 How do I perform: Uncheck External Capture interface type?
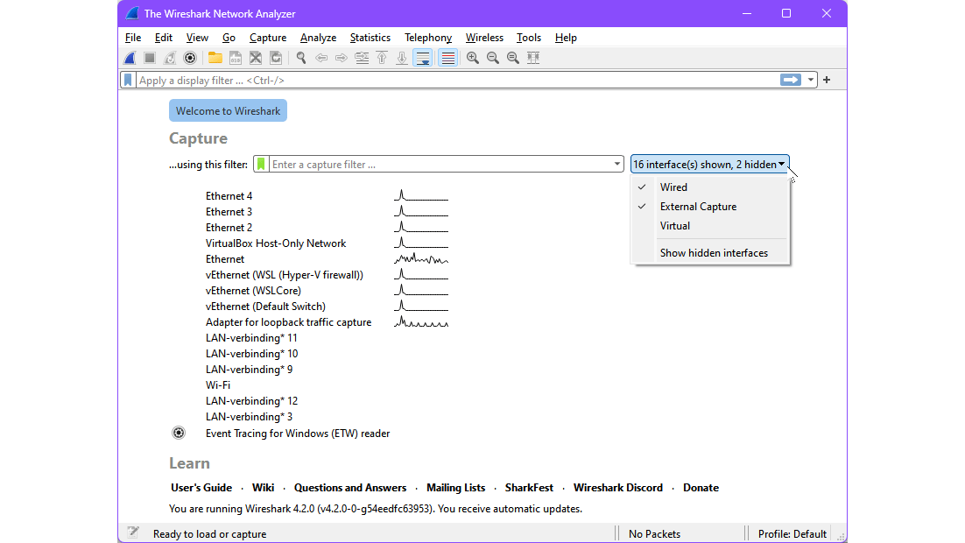698,207
